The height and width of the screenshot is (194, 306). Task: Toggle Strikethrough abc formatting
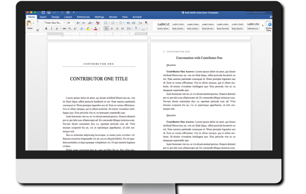(x=65, y=28)
